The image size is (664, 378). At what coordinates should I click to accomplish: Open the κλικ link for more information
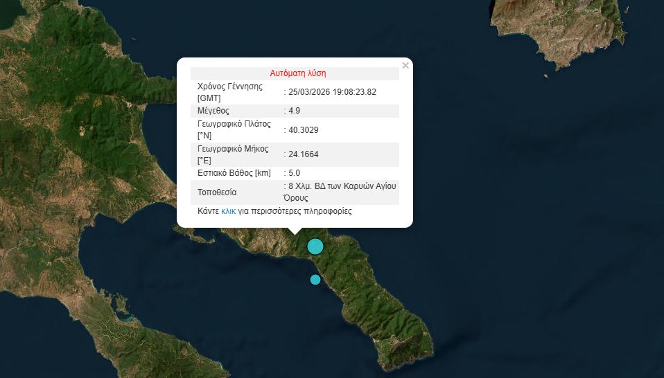coord(229,211)
